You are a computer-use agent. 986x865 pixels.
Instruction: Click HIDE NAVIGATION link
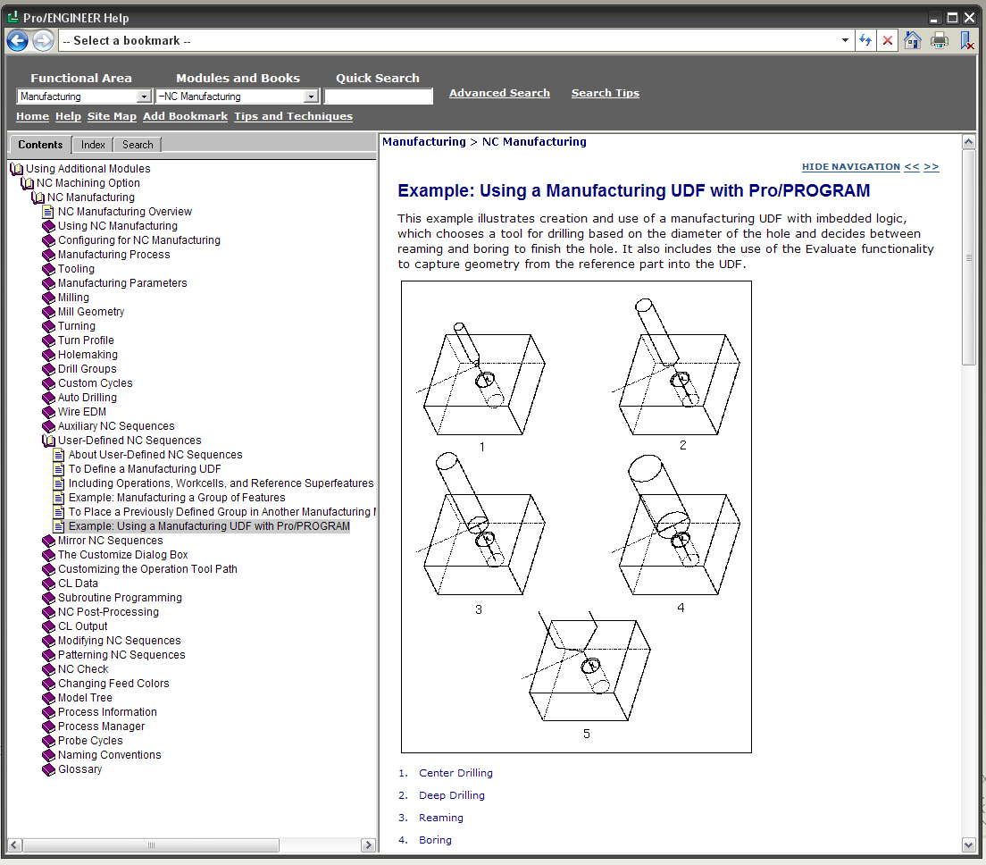[851, 167]
